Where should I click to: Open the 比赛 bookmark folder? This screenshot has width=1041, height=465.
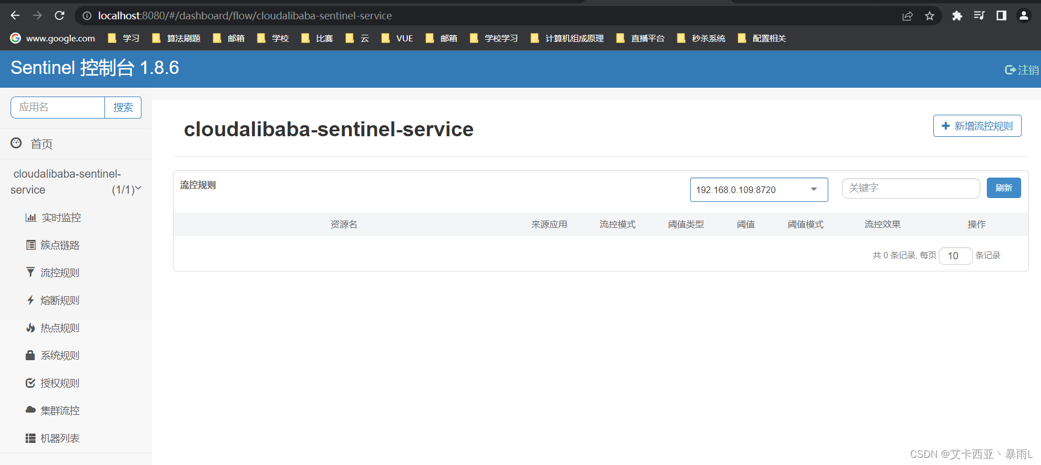pyautogui.click(x=317, y=38)
